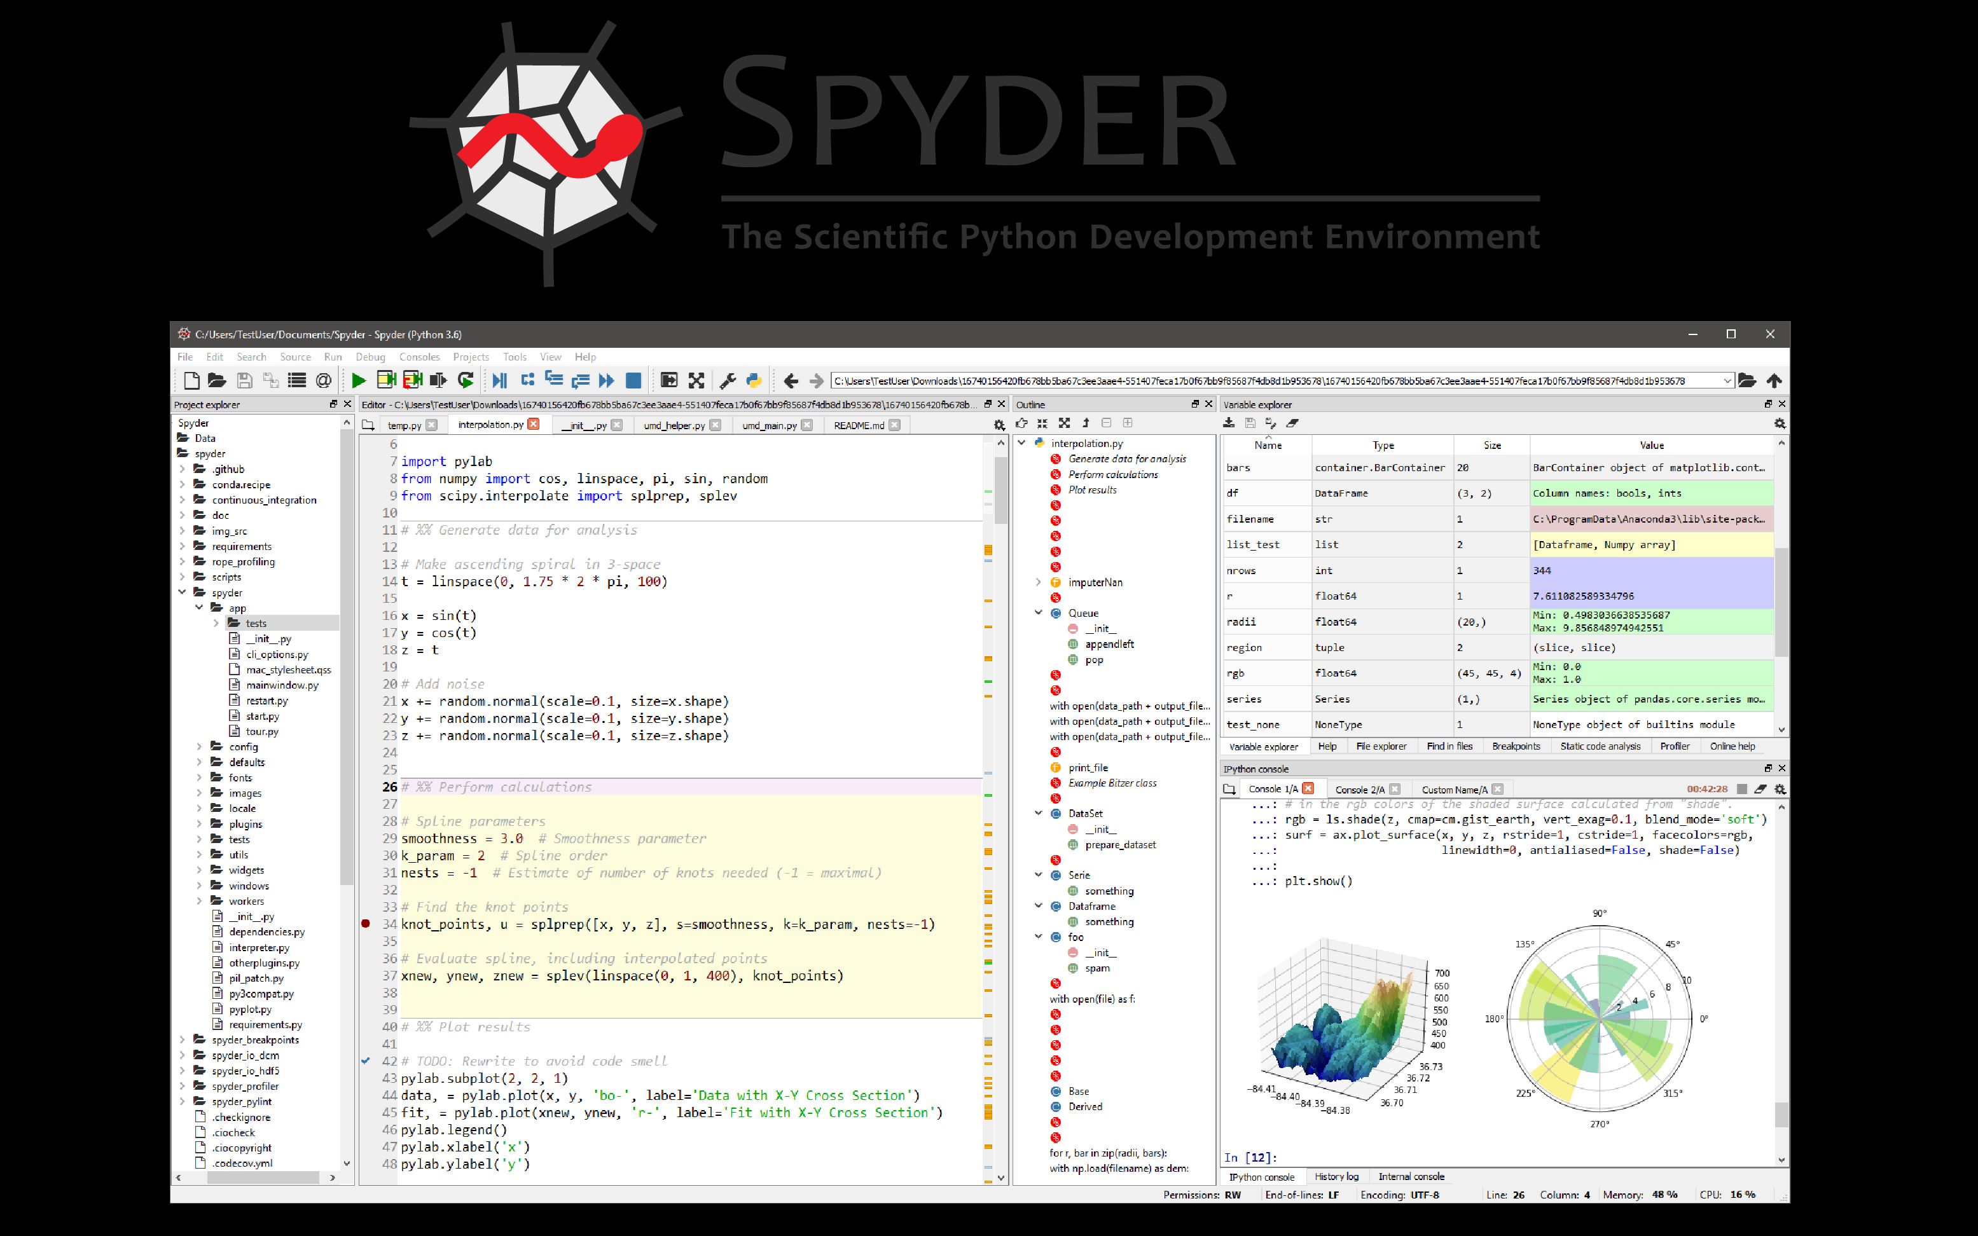Open Preferences with the wrench icon

[728, 380]
